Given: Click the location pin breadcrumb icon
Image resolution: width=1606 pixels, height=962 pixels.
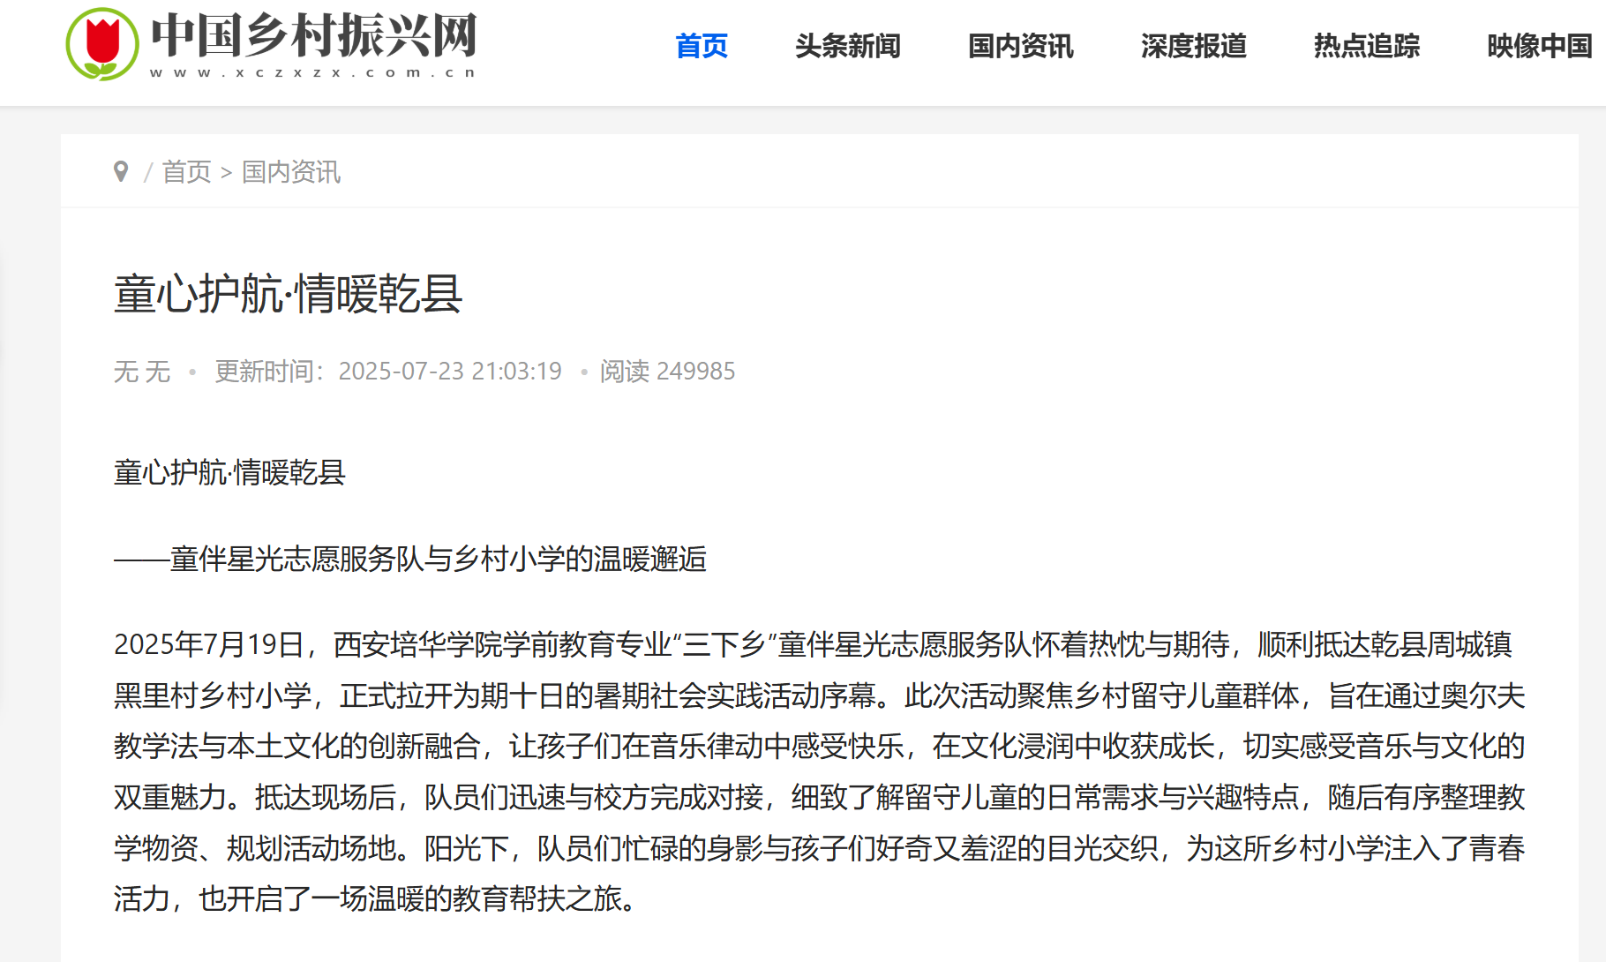Looking at the screenshot, I should (x=121, y=171).
